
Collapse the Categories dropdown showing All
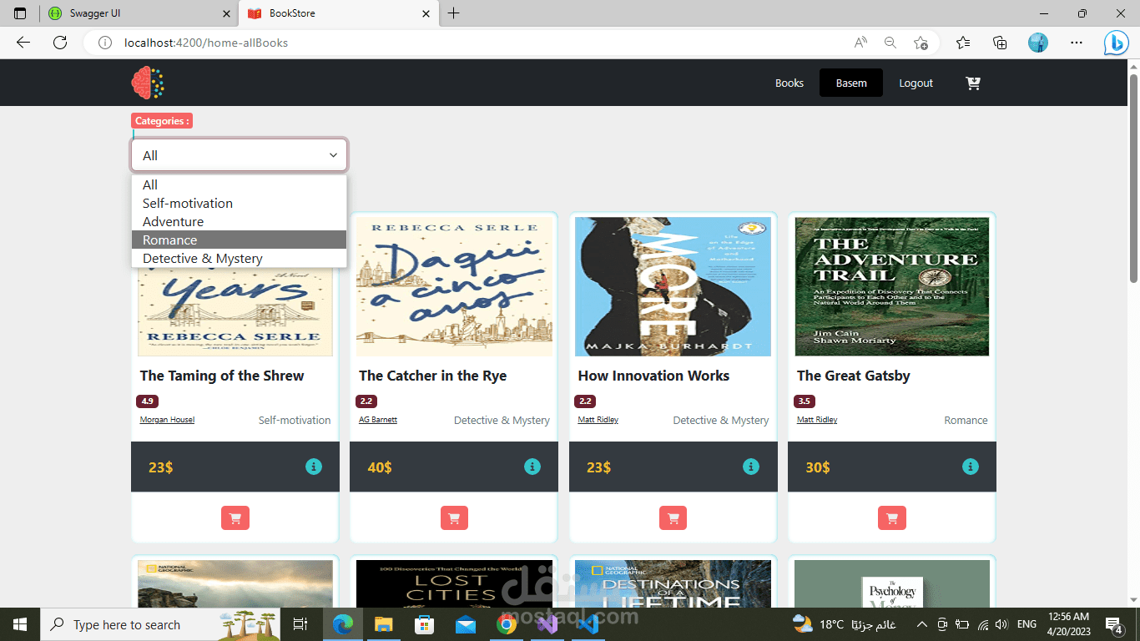point(239,155)
